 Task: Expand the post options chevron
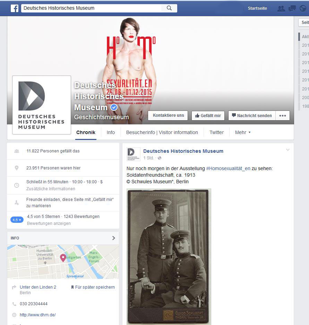click(x=287, y=150)
